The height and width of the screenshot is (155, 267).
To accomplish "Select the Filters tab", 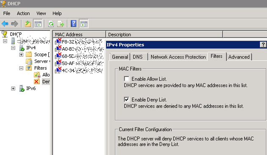I will [217, 56].
